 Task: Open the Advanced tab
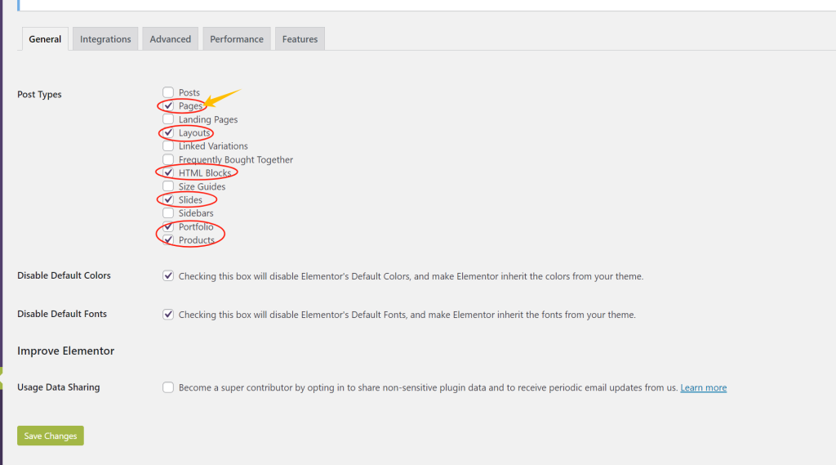coord(170,39)
